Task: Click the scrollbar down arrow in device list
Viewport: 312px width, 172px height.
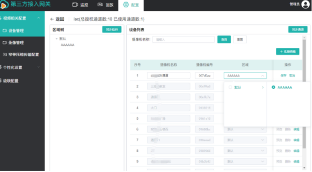Action: pyautogui.click(x=304, y=168)
